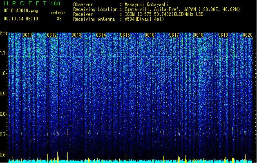This screenshot has width=257, height=163.
Task: Click the timestamp 05.10.14 06:10
Action: coord(21,19)
